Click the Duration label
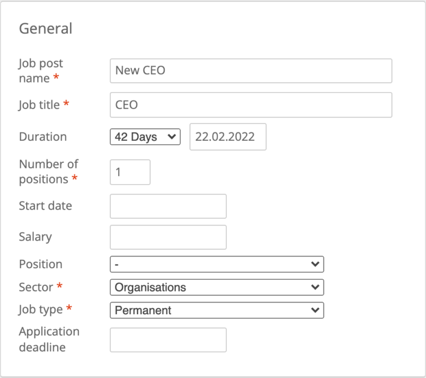 (x=43, y=137)
